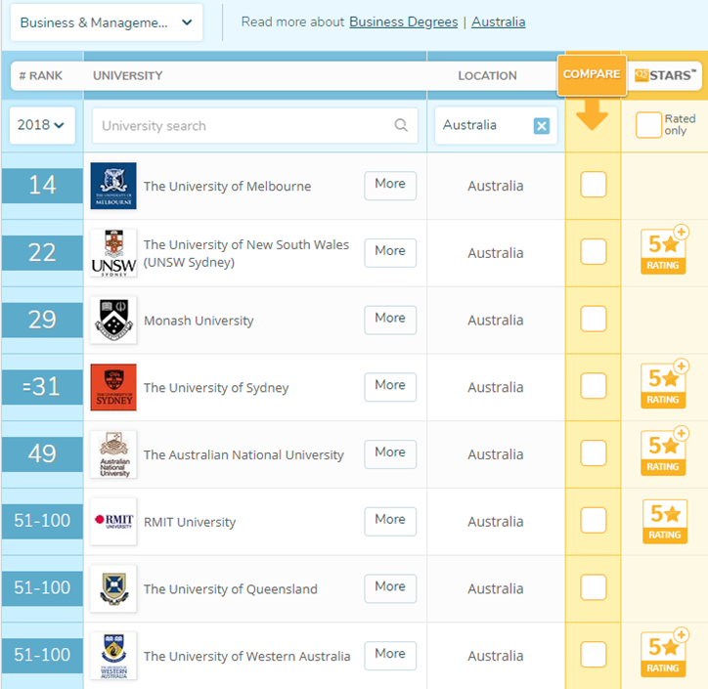Select rank 29 cell
Image resolution: width=708 pixels, height=689 pixels.
click(42, 320)
